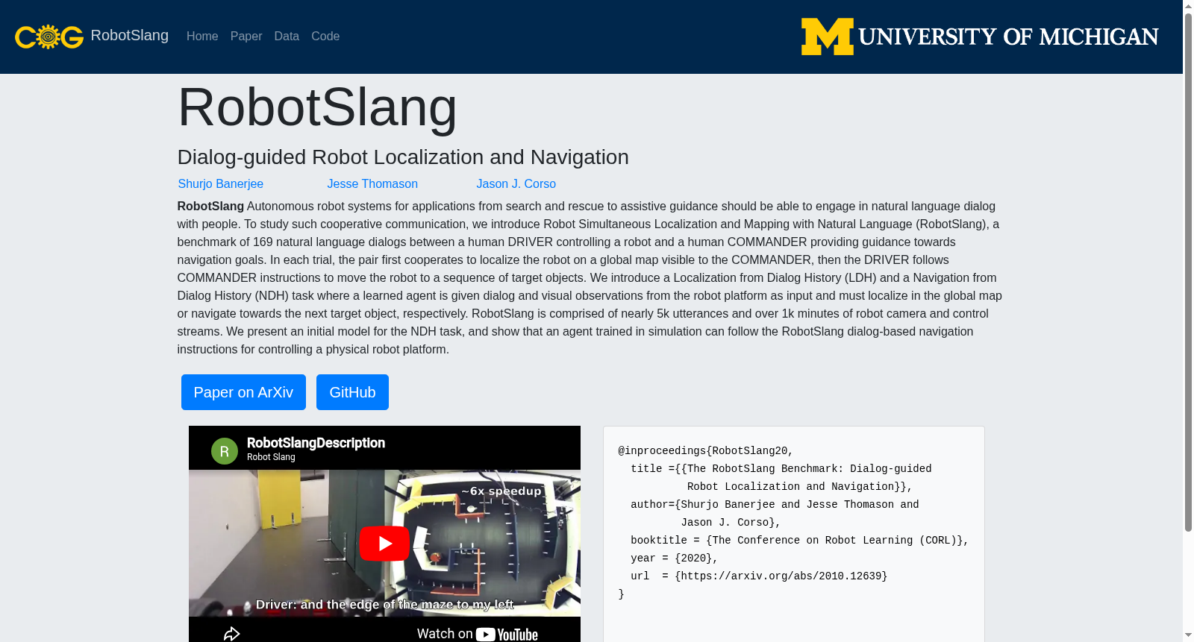Click the 'Dialog-guided Robot Localization and Navigation' subtitle
Screen dimensions: 1194x642
pyautogui.click(x=403, y=157)
